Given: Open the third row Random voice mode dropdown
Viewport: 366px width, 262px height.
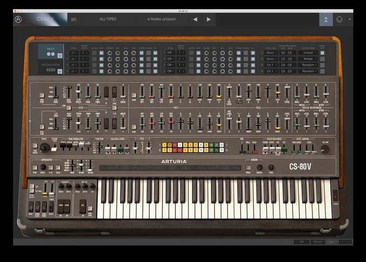Looking at the screenshot, I should click(308, 65).
